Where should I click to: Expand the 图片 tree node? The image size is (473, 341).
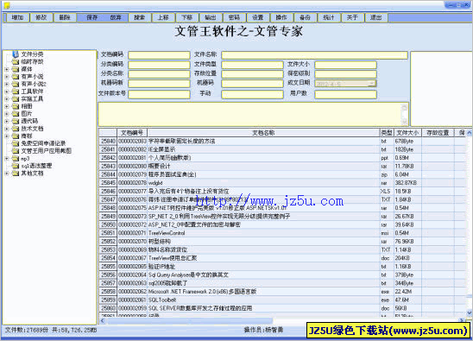pyautogui.click(x=7, y=114)
